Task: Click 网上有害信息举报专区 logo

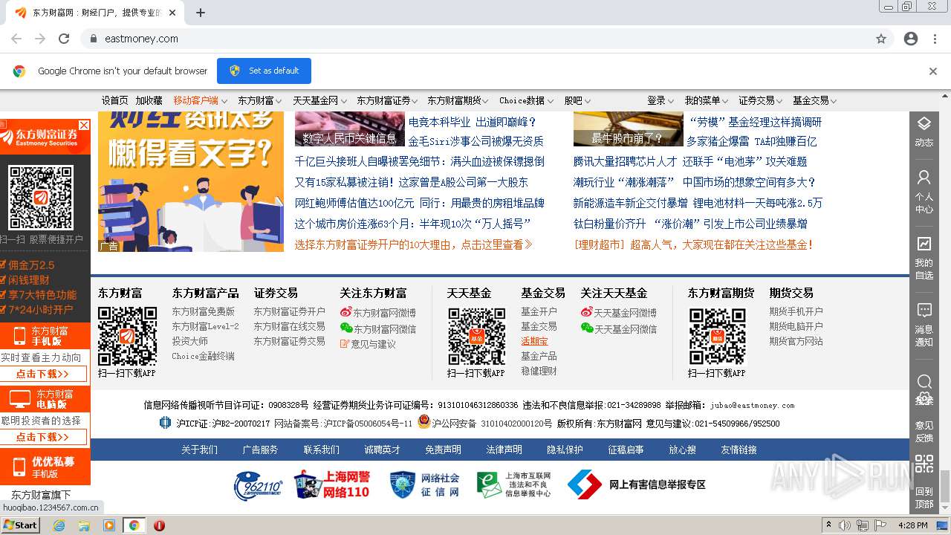Action: (x=636, y=484)
